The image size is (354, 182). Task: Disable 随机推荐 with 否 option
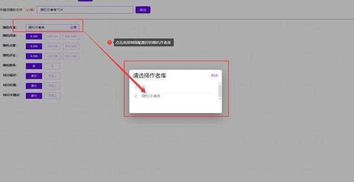52,66
